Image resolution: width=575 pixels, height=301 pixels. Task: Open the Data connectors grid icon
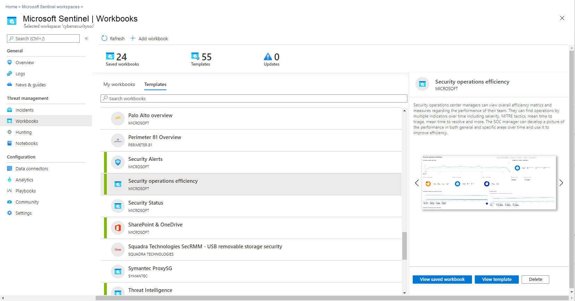click(x=10, y=169)
